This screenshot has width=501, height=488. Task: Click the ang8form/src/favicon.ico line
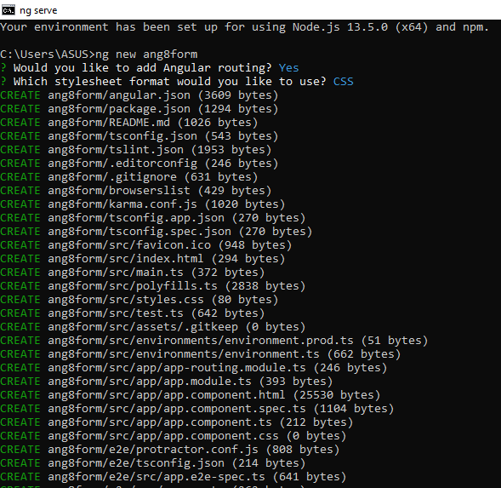coord(145,244)
